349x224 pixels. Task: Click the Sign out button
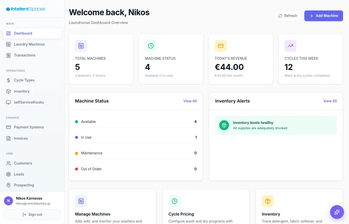click(32, 215)
